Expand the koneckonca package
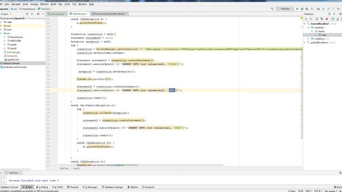Screen dimensions: 342x192 5,37
